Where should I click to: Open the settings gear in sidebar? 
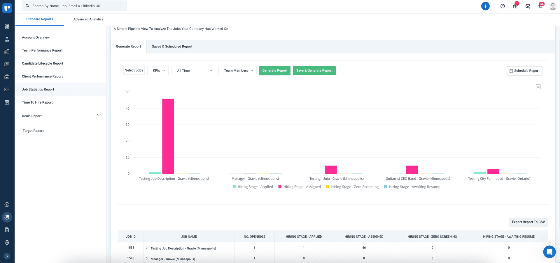coord(7,242)
